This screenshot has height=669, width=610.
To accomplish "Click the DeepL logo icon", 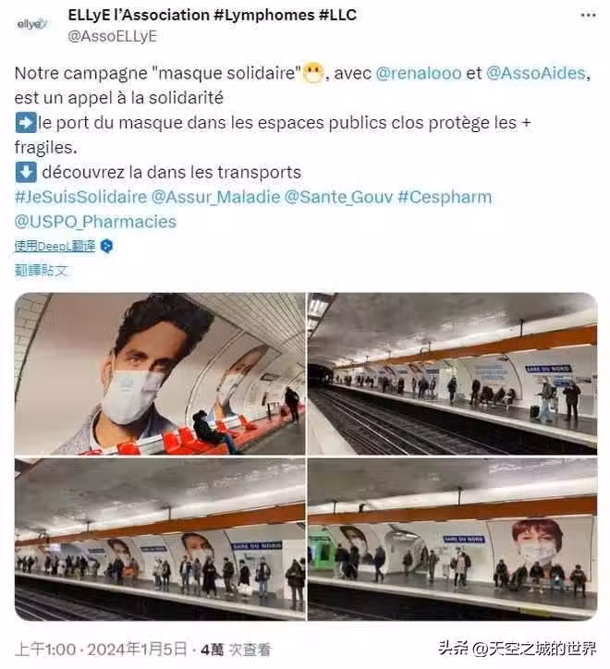I will click(106, 246).
